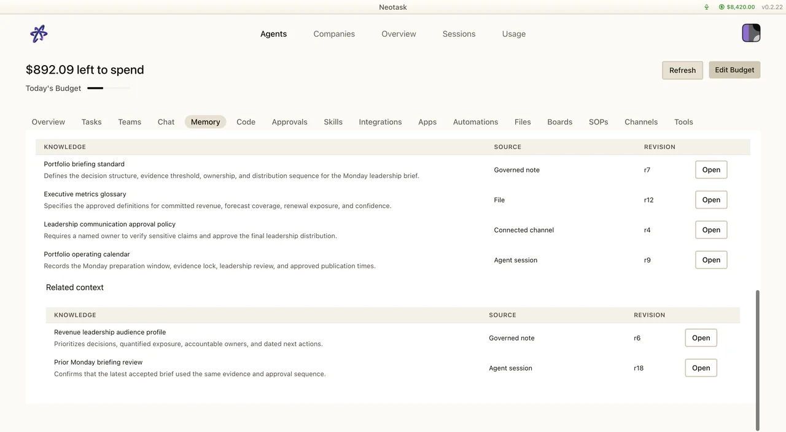Click top table REVISION column header
Screen dimensions: 786x432
click(660, 147)
